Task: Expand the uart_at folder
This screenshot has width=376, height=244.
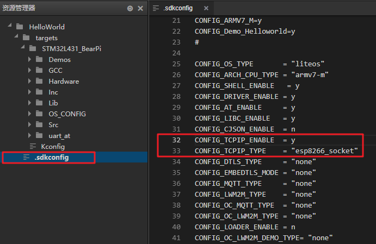Action: tap(29, 135)
